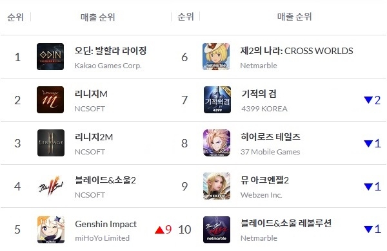
Task: Open the Odin Valhalla Rising app icon
Action: click(x=50, y=57)
